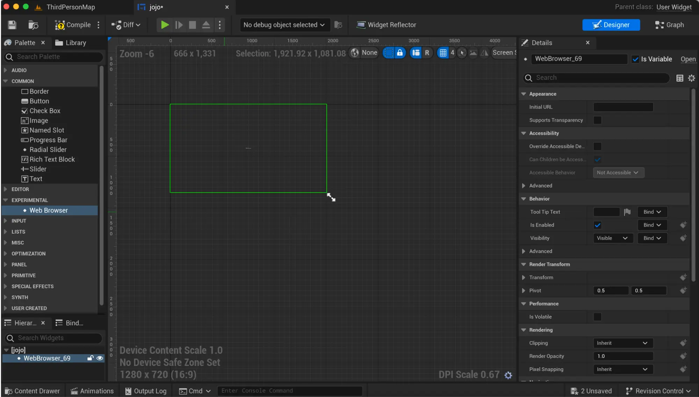Viewport: 699px width, 397px height.
Task: Uncheck the Is Variable checkbox
Action: point(635,59)
